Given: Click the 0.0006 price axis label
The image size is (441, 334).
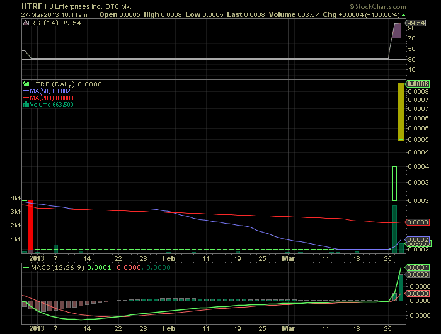Looking at the screenshot, I should (x=418, y=118).
